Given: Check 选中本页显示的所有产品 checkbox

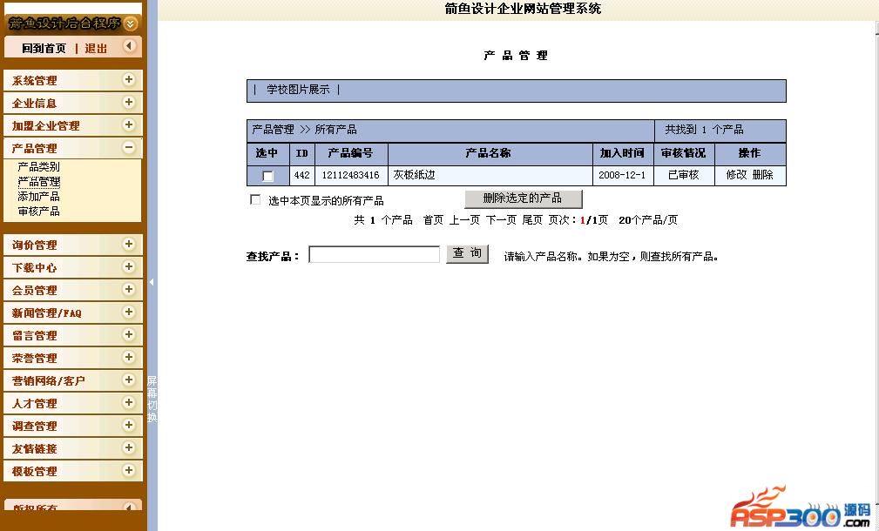Looking at the screenshot, I should tap(255, 199).
